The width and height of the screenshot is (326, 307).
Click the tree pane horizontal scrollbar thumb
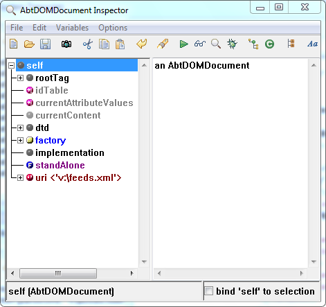pos(58,273)
